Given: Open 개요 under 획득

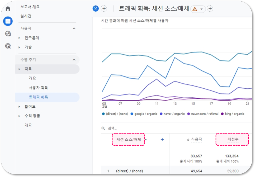Looking at the screenshot, I should (32, 78).
